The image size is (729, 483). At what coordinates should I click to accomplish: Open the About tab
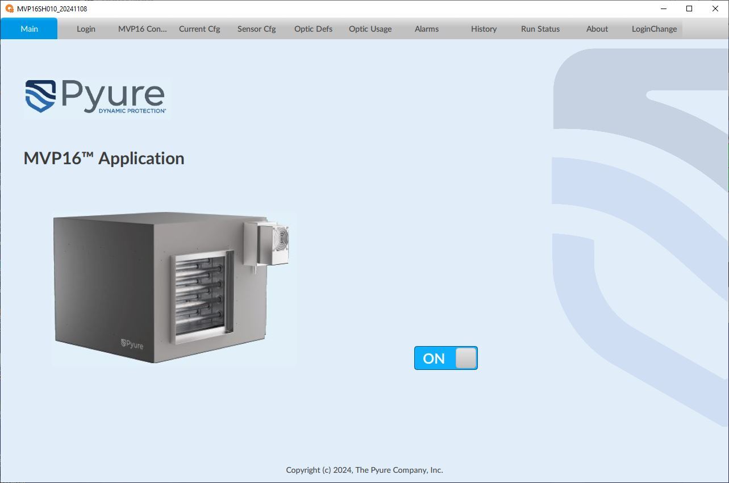click(597, 28)
